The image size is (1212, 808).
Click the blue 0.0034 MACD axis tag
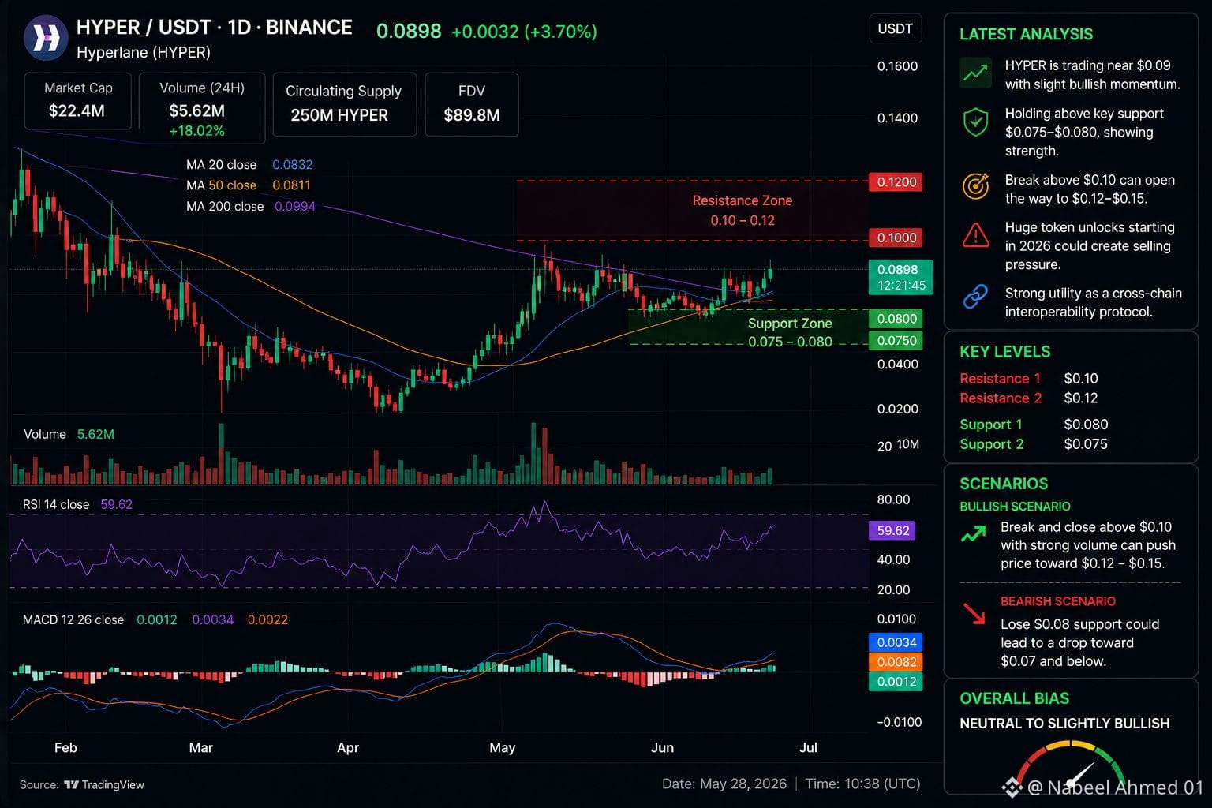[x=896, y=642]
